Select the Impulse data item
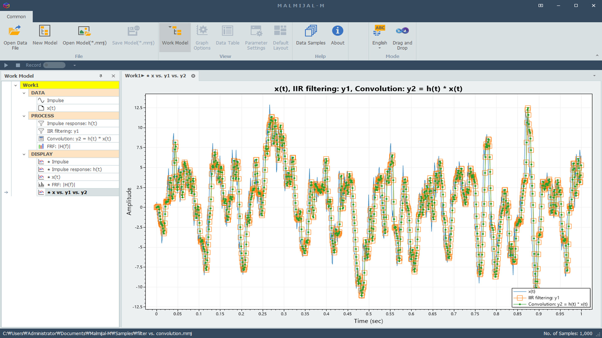Viewport: 602px width, 338px height. 55,100
